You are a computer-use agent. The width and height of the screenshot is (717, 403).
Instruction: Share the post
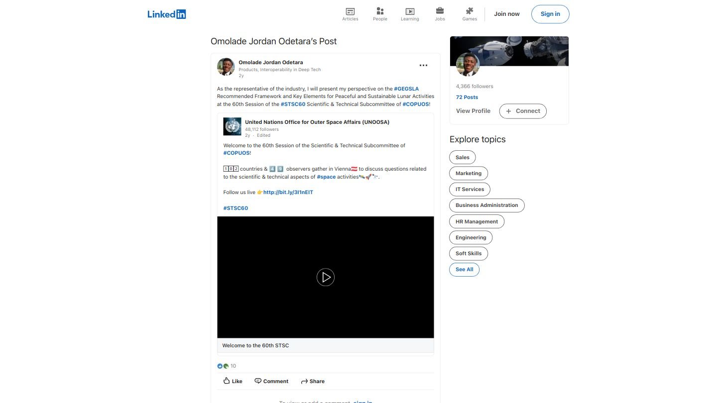[x=313, y=381]
